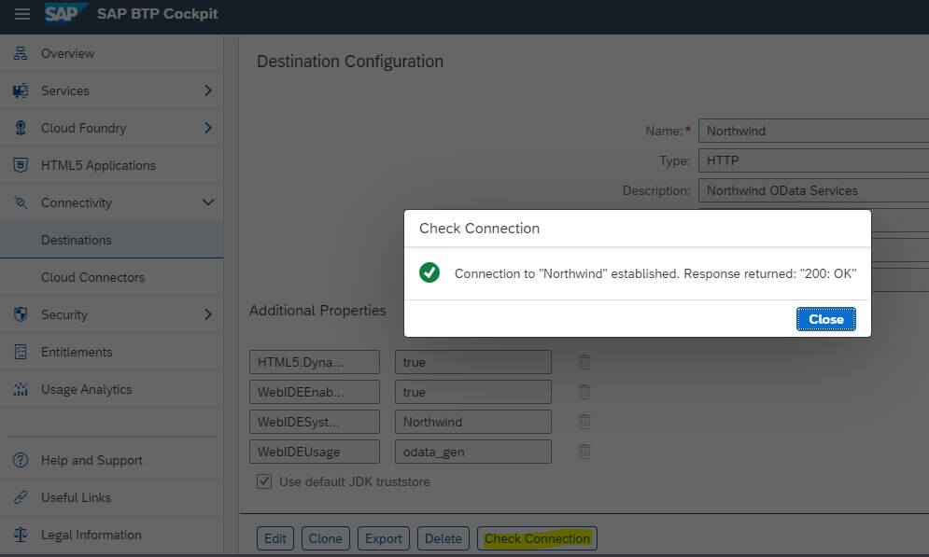This screenshot has height=557, width=929.
Task: Delete the WebIDEUsage property with trash icon
Action: pyautogui.click(x=584, y=451)
